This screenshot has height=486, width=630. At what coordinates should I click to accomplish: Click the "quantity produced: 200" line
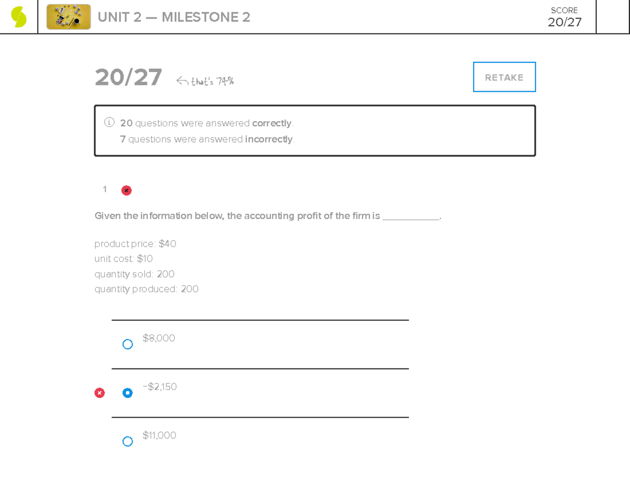(146, 289)
